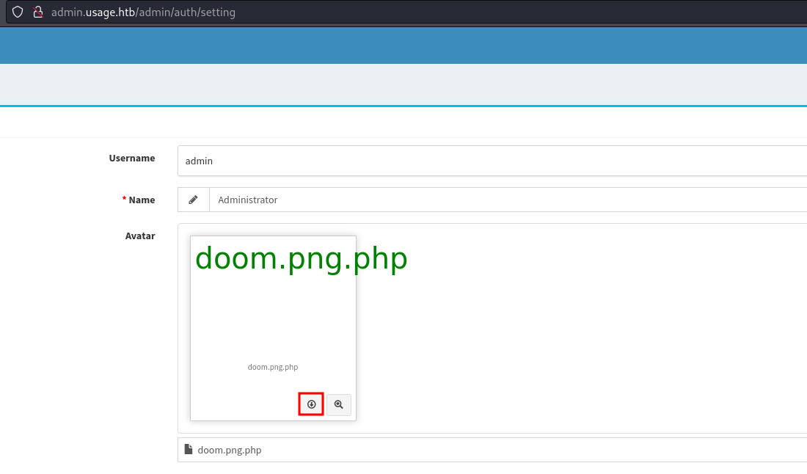Click the download icon under doom.png.php preview
807x474 pixels.
[x=311, y=404]
